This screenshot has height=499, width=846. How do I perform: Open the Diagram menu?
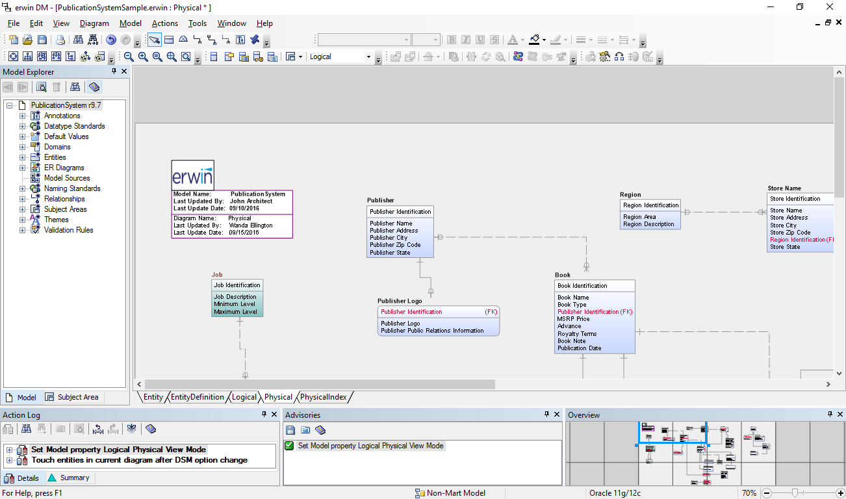pos(94,23)
